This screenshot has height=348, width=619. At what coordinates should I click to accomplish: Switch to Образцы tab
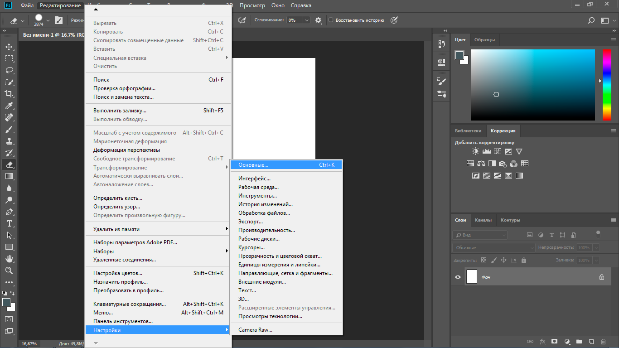pyautogui.click(x=484, y=40)
